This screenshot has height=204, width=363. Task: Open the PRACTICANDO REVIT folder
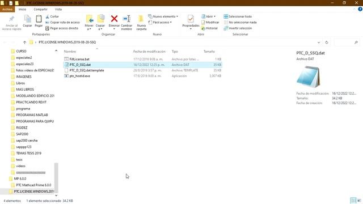[31, 102]
